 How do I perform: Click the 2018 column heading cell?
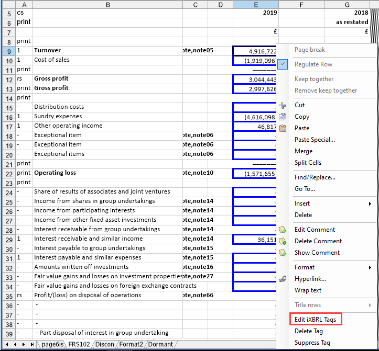pos(347,13)
